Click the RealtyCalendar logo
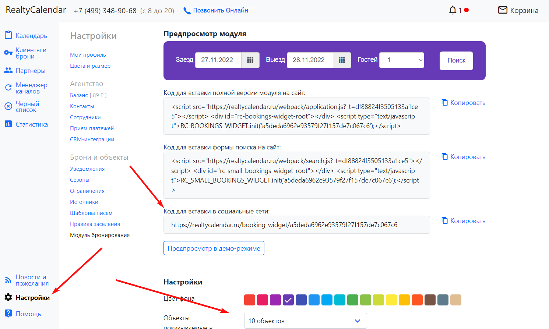Screen dimensions: 549x329 [36, 10]
